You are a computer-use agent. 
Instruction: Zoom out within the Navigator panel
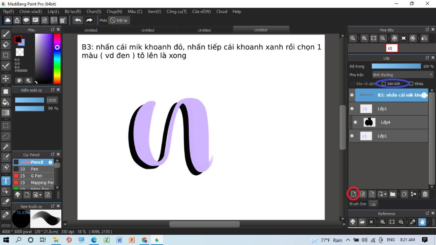pyautogui.click(x=383, y=38)
